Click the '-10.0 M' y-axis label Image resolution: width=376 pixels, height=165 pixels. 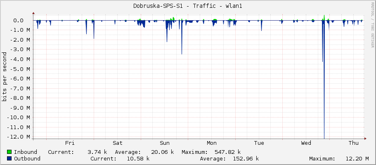[x=19, y=118]
